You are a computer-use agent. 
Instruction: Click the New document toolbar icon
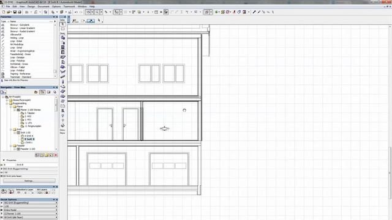[x=4, y=12]
